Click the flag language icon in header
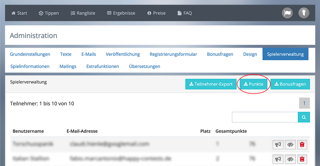320x166 pixels. pos(287,13)
